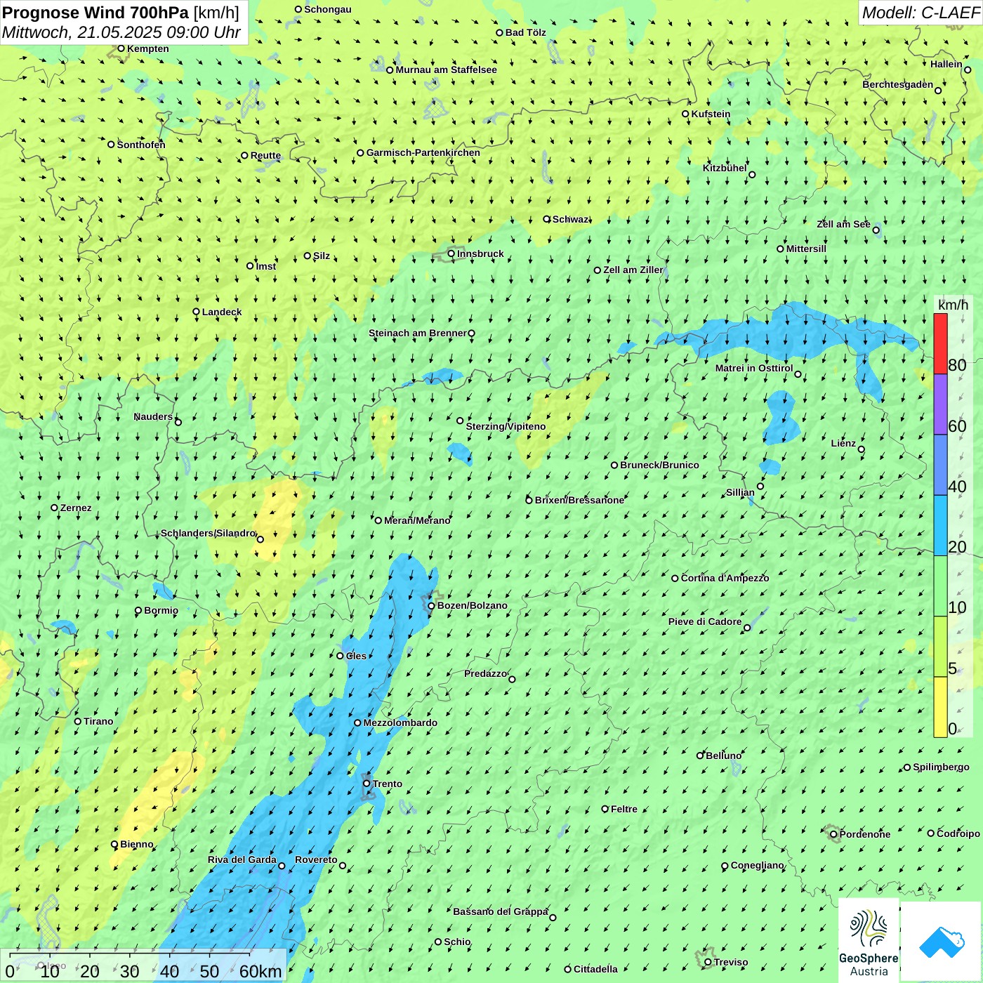Click the Predazzo city label
The image size is (983, 983).
click(485, 673)
